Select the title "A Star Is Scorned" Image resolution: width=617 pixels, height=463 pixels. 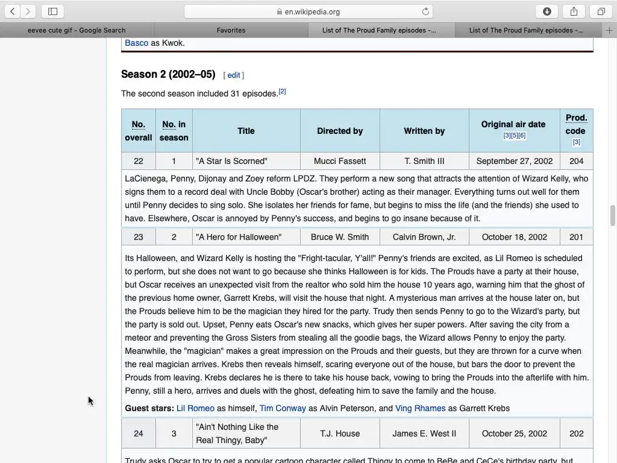[x=231, y=161]
